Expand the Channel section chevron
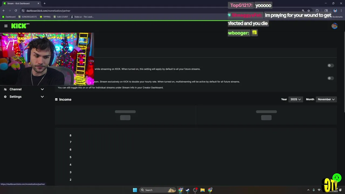Screen dimensions: 345x194 [x=42, y=89]
